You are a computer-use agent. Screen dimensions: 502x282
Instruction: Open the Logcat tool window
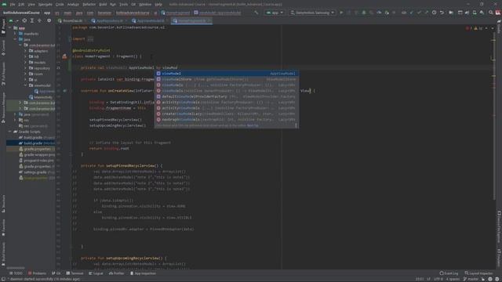96,273
